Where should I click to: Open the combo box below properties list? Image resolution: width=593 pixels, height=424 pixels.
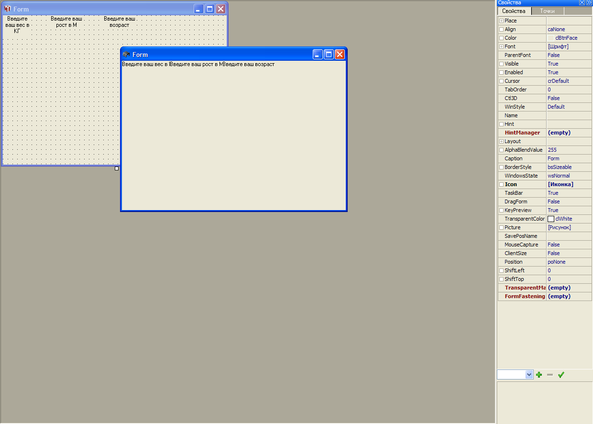point(529,375)
